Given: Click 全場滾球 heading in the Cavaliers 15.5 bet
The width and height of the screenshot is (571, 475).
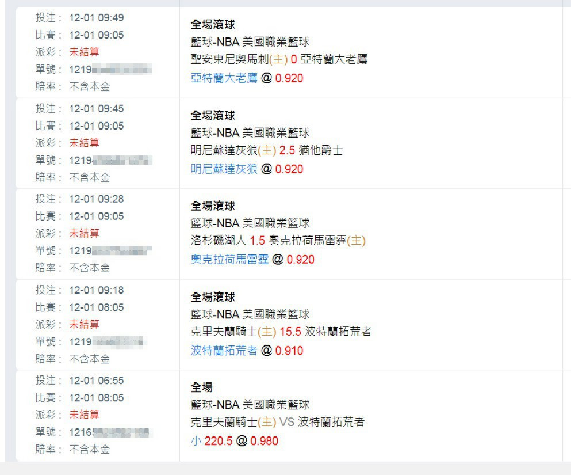Looking at the screenshot, I should (213, 298).
